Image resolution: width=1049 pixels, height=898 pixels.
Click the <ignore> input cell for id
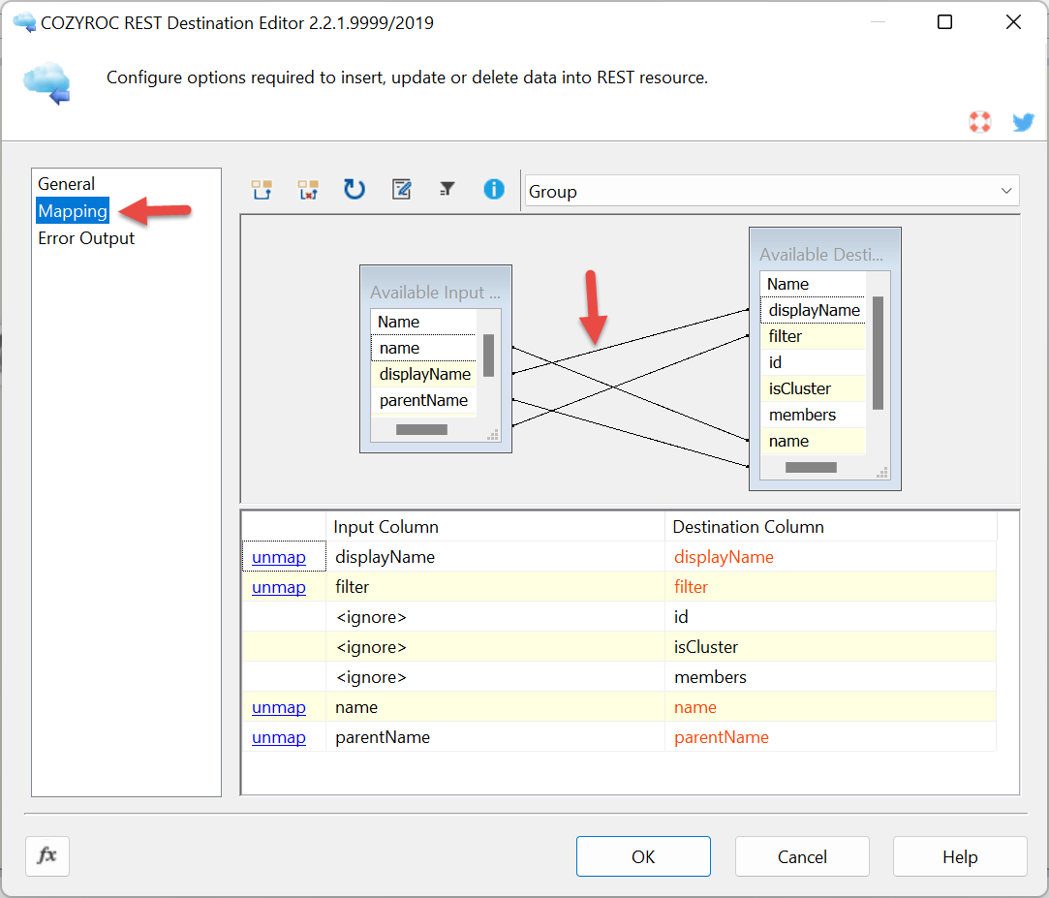coord(495,617)
